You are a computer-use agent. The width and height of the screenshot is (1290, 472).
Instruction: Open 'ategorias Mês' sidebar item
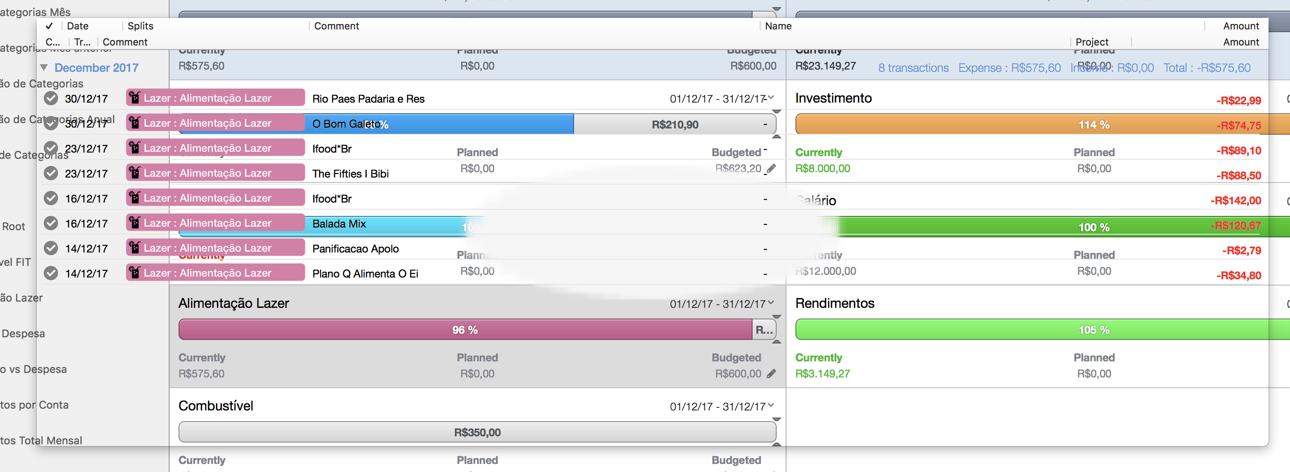pyautogui.click(x=35, y=12)
